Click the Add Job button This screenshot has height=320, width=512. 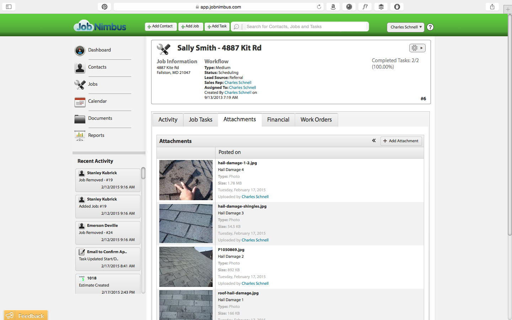coord(191,27)
